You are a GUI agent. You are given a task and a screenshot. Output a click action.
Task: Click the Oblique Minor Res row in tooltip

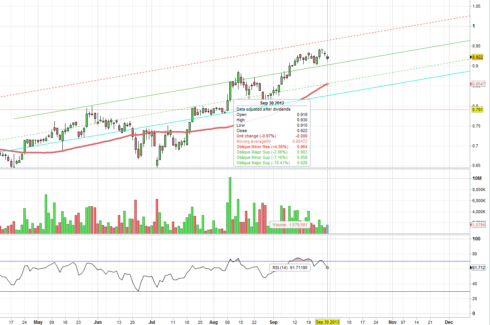[x=272, y=147]
